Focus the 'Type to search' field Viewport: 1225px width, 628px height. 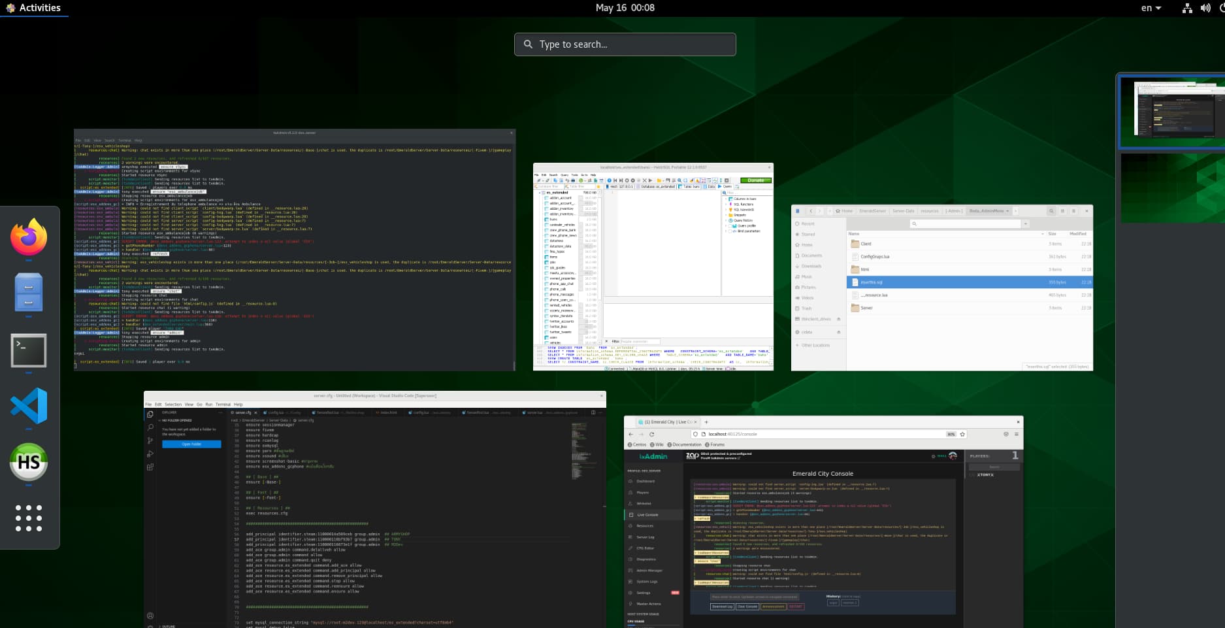click(x=625, y=44)
